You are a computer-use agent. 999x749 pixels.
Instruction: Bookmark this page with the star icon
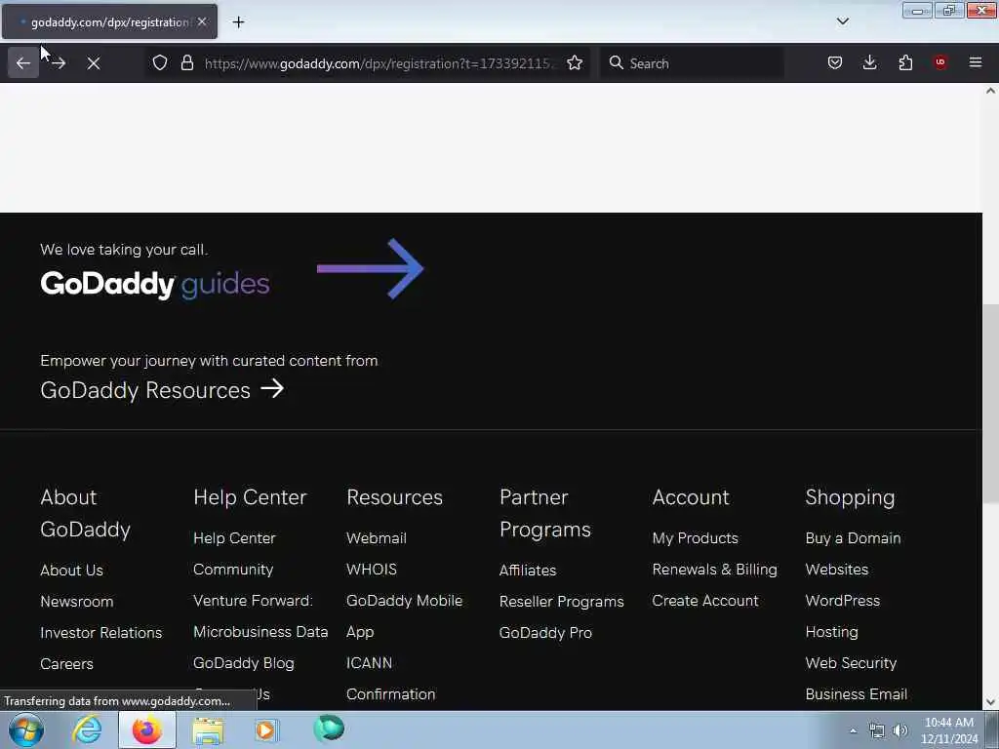click(x=575, y=62)
